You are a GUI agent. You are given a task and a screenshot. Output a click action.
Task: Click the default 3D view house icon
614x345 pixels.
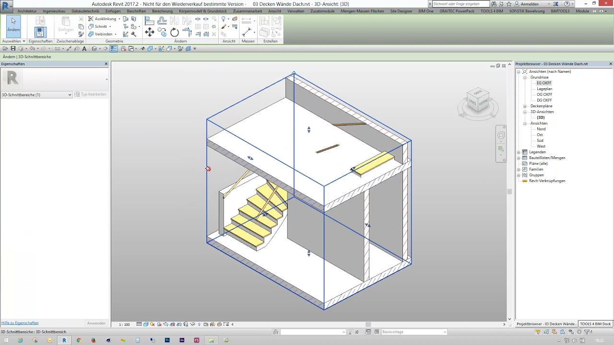(94, 48)
